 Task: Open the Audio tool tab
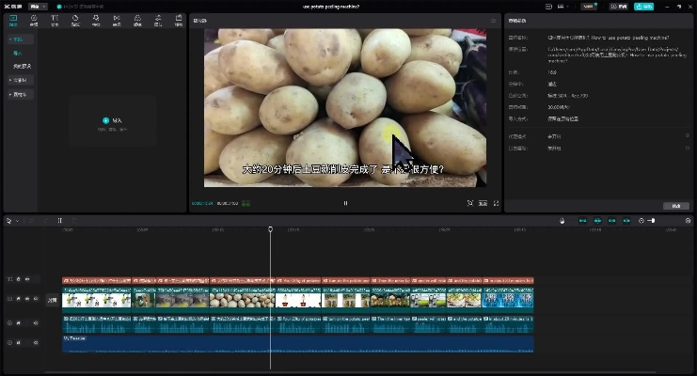tap(34, 19)
